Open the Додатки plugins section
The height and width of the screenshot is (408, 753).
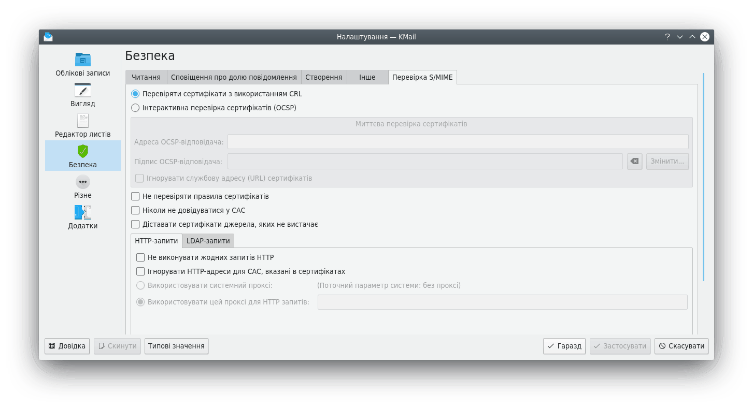coord(83,217)
